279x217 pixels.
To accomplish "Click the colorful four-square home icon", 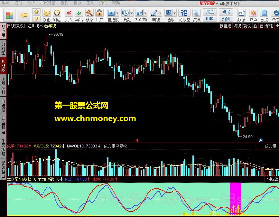I will coord(9,15).
